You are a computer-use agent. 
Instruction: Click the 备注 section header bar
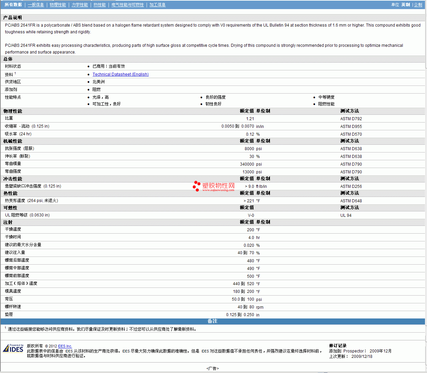coord(212,321)
